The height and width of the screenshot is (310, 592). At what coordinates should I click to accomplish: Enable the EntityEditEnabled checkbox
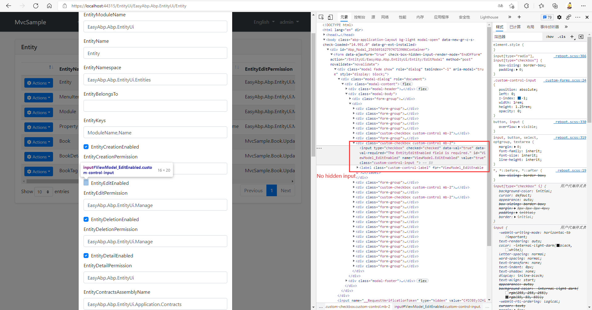coord(86,183)
